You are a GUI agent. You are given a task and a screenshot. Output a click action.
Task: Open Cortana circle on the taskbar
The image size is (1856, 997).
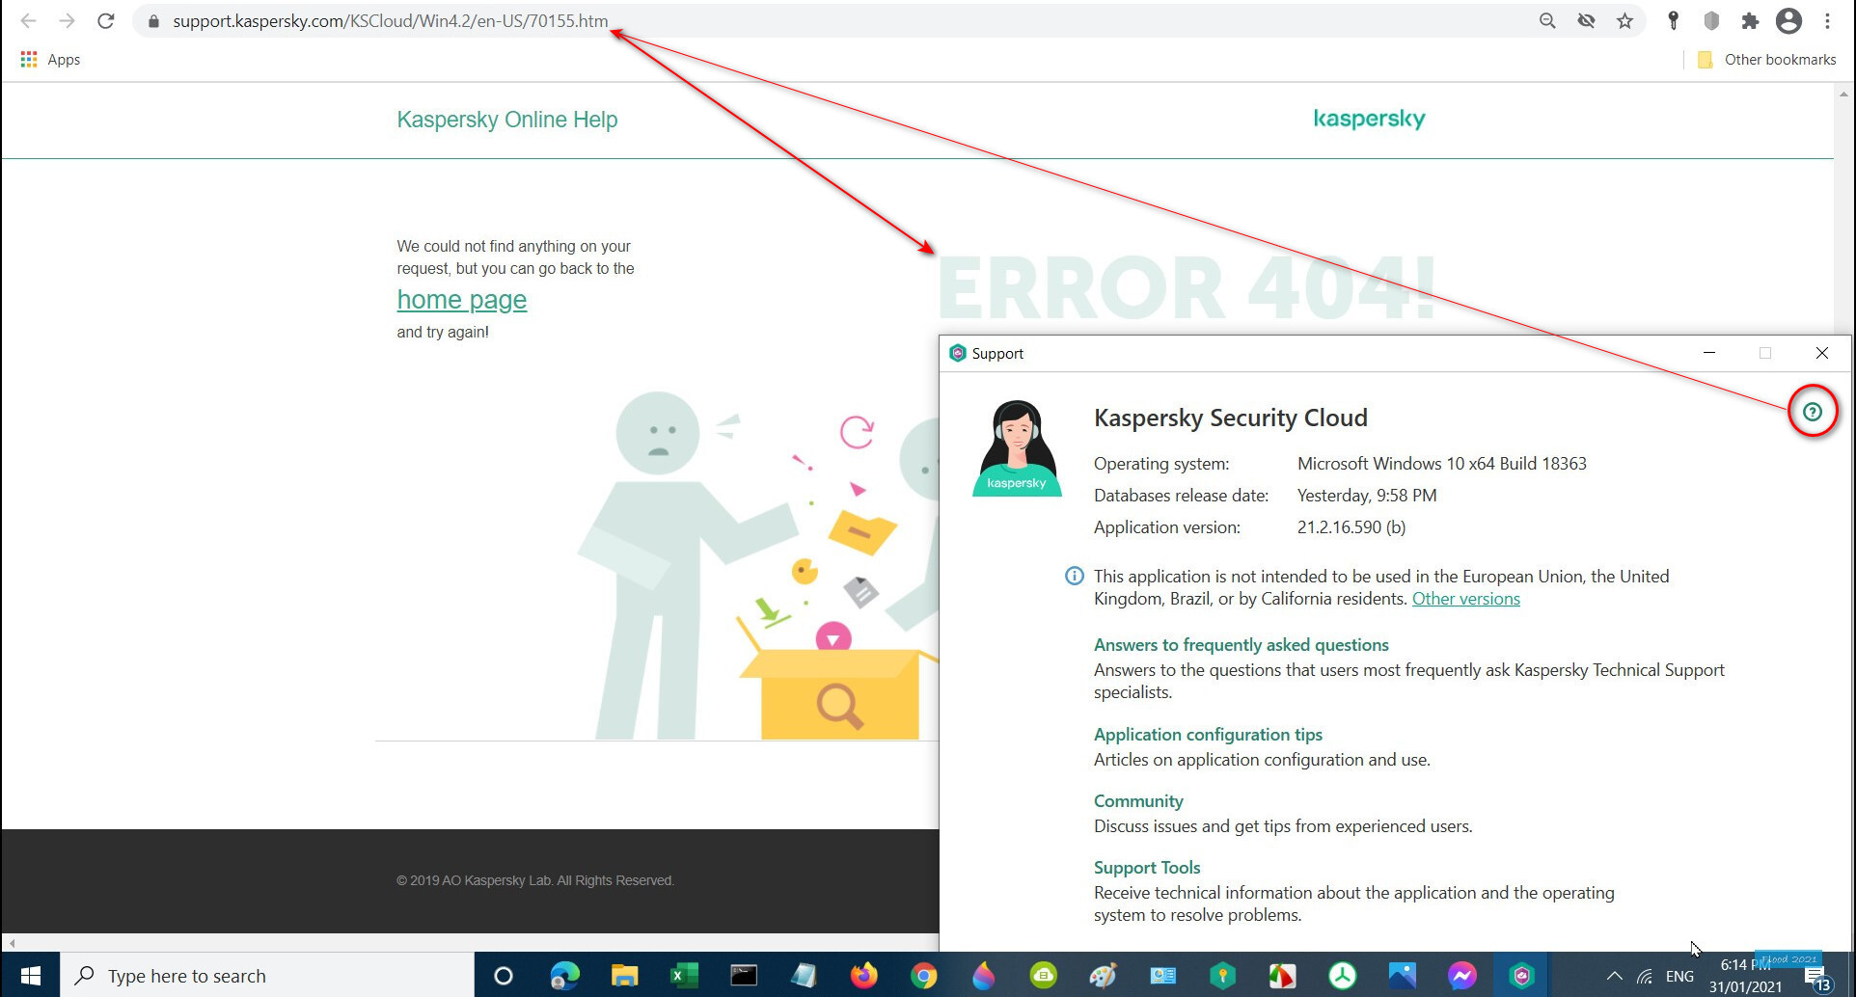[x=503, y=976]
